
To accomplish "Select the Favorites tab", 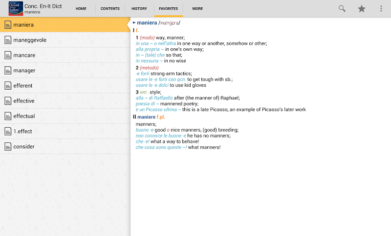I will (x=168, y=9).
